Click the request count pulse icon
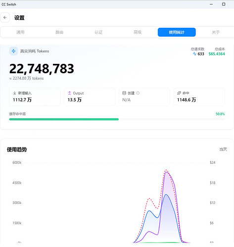The height and width of the screenshot is (247, 234). pyautogui.click(x=194, y=54)
